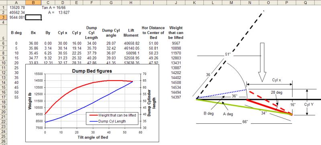Select 'Weight that can be lifted' column heading
The height and width of the screenshot is (145, 321).
(x=176, y=33)
